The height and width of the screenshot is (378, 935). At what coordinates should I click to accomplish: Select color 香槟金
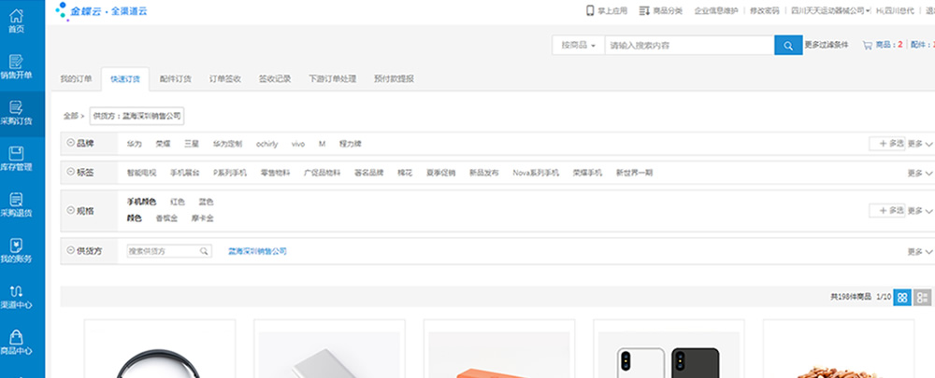click(167, 218)
